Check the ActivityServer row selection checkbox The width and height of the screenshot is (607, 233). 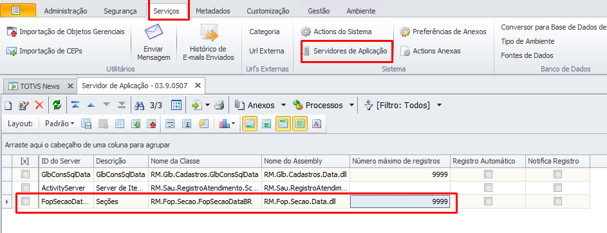pyautogui.click(x=26, y=188)
